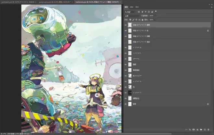Click the create new layer icon
The height and width of the screenshot is (135, 214).
tap(205, 129)
